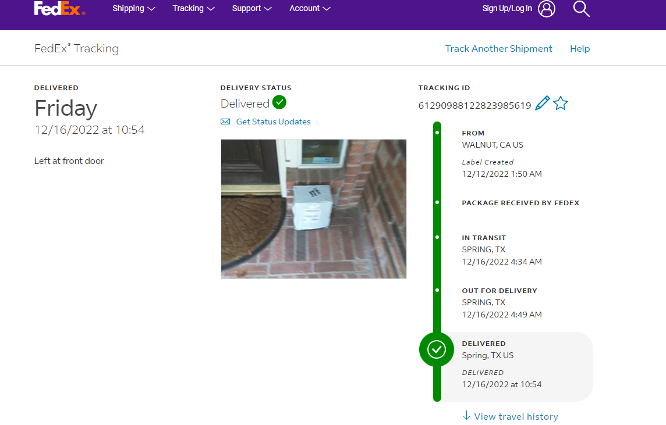The height and width of the screenshot is (425, 666).
Task: Open the Help link
Action: point(580,49)
